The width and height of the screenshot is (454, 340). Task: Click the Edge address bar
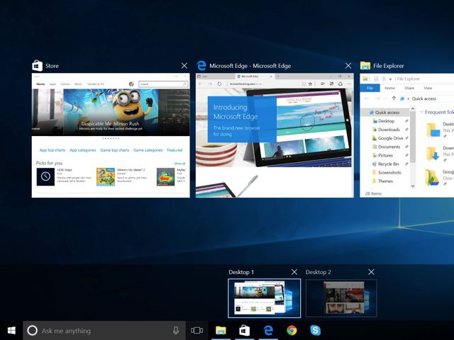pyautogui.click(x=262, y=84)
